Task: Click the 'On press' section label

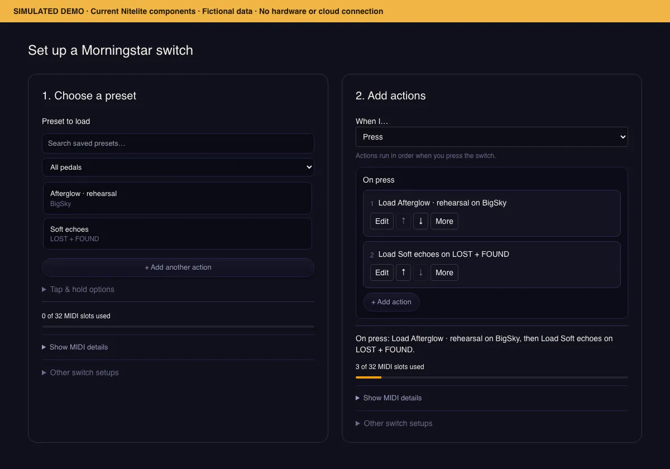Action: (379, 180)
